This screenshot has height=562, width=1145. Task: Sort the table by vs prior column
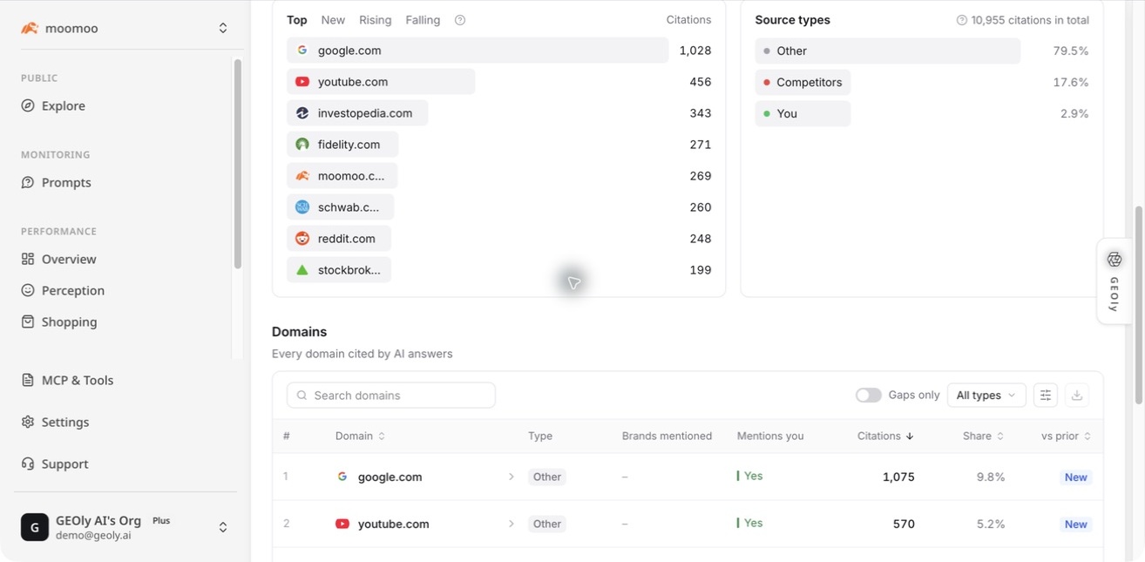tap(1066, 436)
